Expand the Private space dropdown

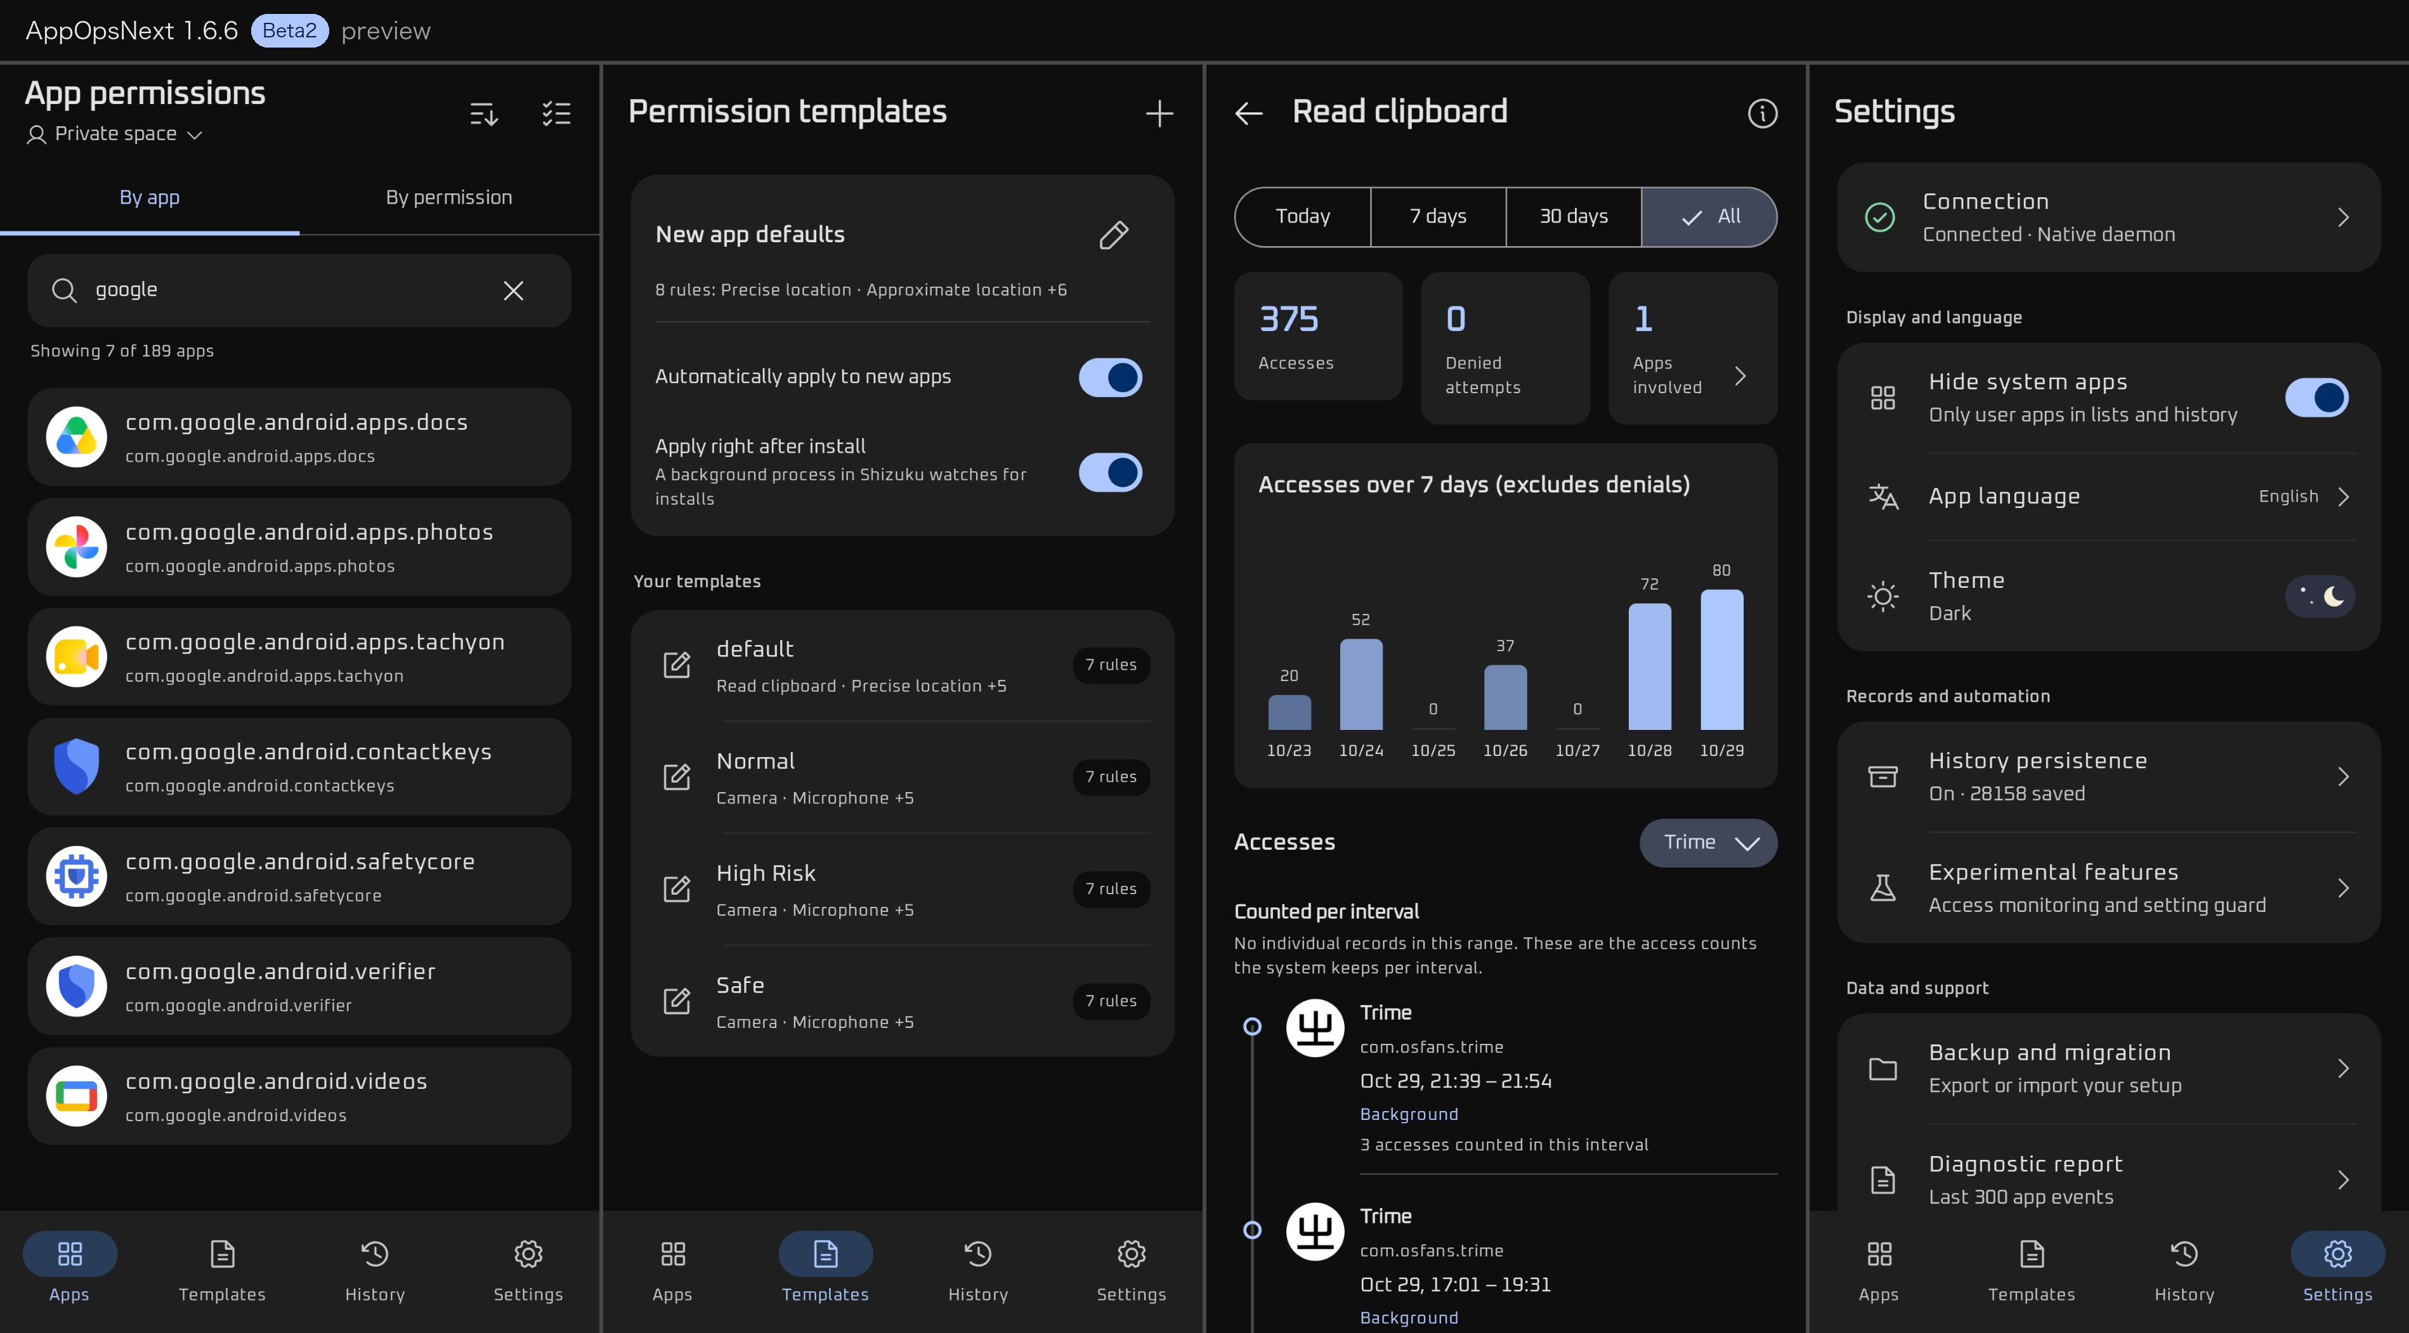[x=114, y=134]
